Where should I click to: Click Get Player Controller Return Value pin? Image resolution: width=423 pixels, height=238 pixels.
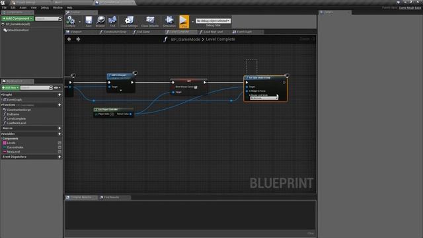[x=131, y=114]
